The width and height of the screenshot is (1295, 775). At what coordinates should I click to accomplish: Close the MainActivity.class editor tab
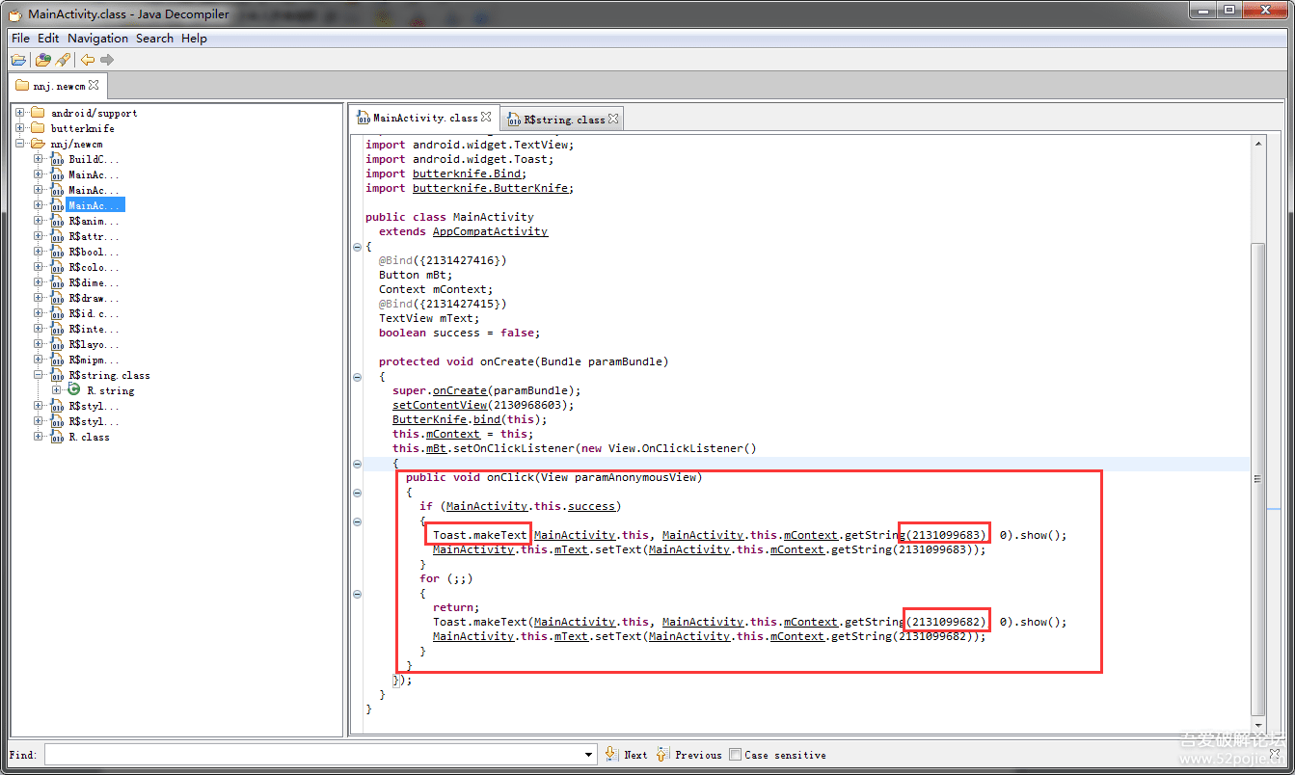point(486,118)
